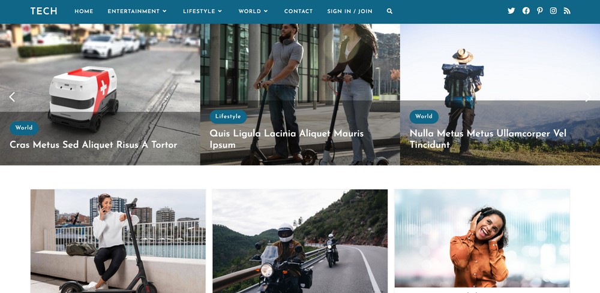Expand the Lifestyle dropdown menu
Screen dimensions: 600x293
tap(202, 11)
